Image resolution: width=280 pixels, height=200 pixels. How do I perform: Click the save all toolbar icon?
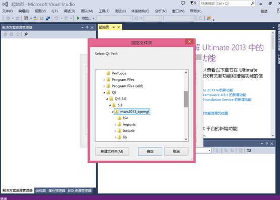point(48,18)
